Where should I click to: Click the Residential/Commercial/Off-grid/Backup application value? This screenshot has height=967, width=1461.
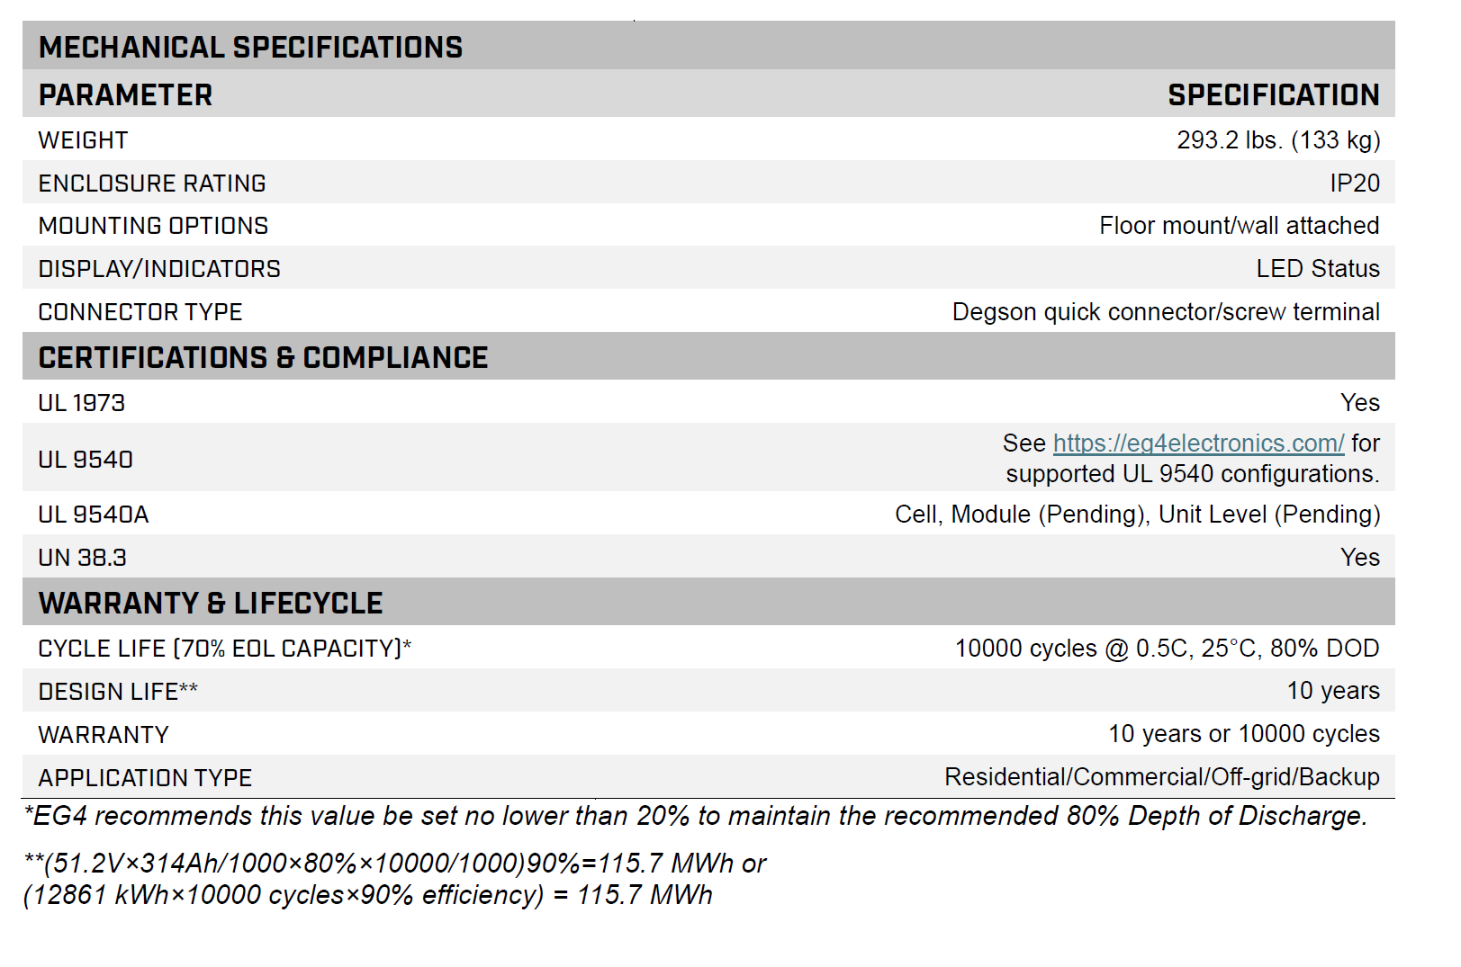click(x=1161, y=777)
